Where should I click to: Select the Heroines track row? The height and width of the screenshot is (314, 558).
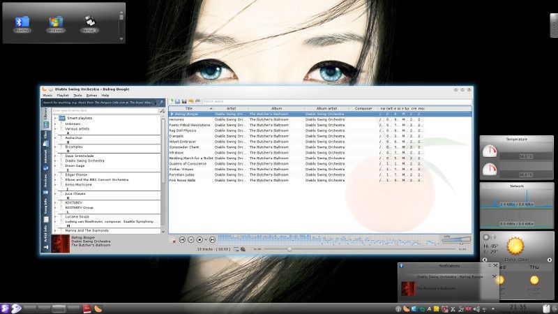[320, 119]
